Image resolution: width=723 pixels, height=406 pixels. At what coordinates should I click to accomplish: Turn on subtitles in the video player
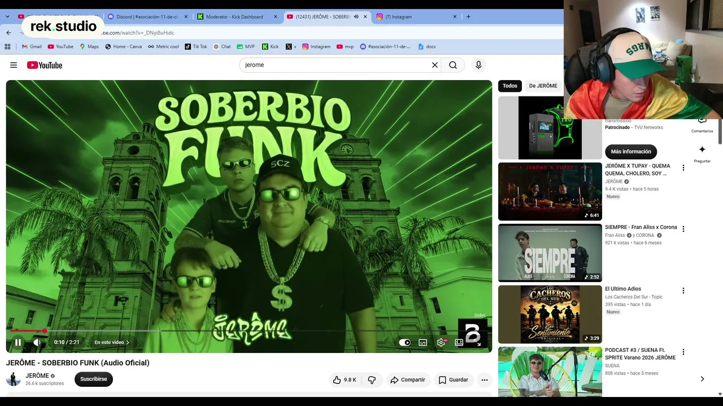(x=423, y=342)
